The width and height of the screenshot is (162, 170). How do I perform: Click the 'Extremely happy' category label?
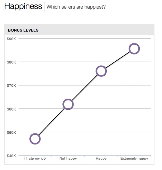click(x=134, y=159)
